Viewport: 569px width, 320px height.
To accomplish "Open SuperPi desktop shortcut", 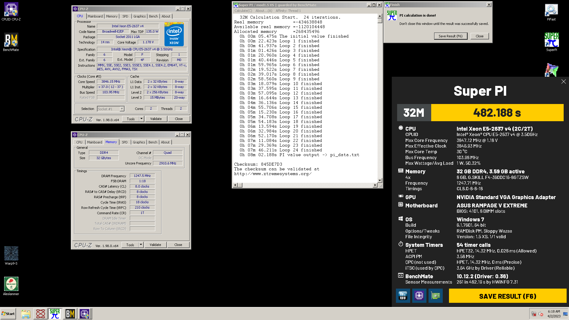I will click(x=551, y=42).
